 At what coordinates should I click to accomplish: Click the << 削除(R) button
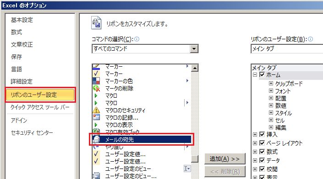pyautogui.click(x=225, y=171)
